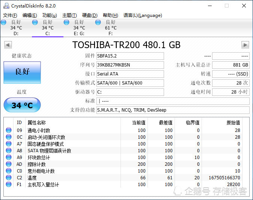Select the 固态硬盘保护模式 attribute row

pyautogui.click(x=123, y=144)
